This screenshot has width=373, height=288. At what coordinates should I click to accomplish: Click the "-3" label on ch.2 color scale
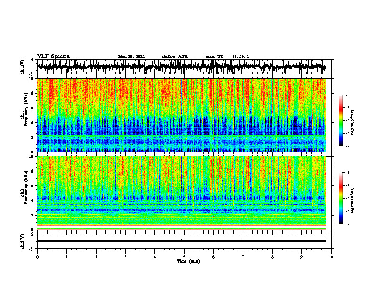348,173
